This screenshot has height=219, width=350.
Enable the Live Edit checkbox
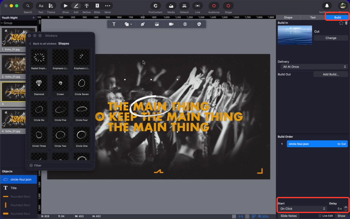[320, 216]
